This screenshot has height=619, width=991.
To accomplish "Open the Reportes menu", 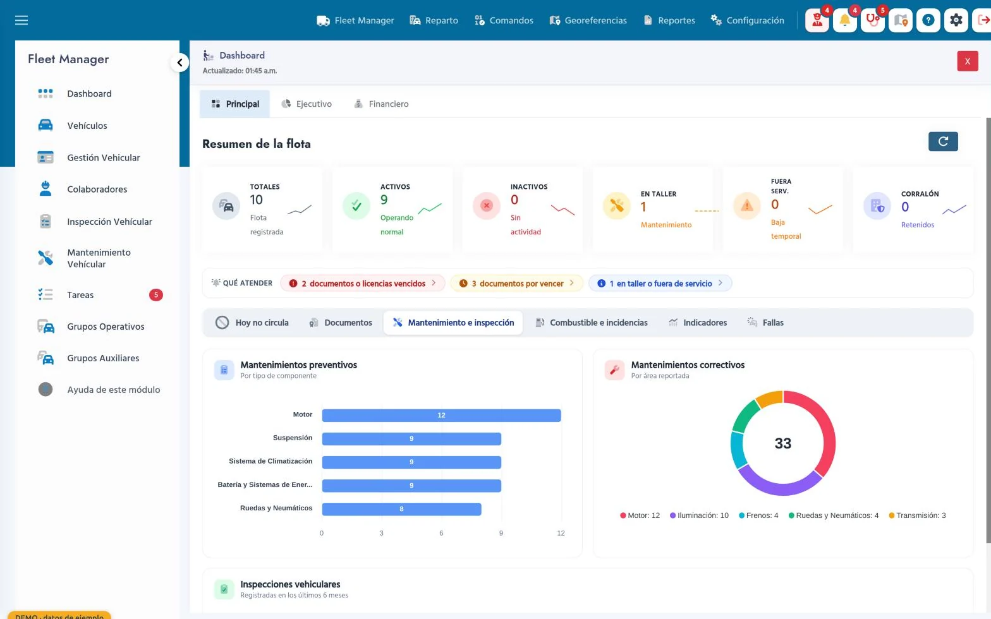I will click(x=669, y=20).
